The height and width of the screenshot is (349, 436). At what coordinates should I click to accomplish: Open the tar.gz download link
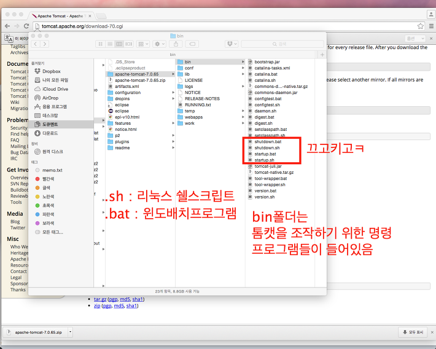(100, 299)
